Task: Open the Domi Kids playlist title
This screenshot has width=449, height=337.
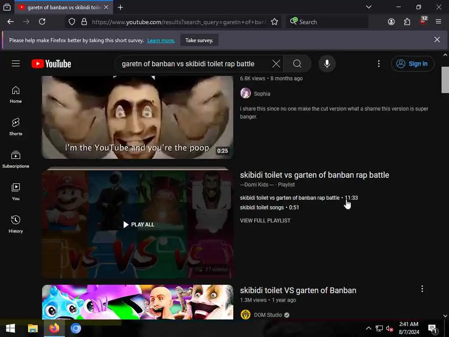Action: (x=314, y=175)
